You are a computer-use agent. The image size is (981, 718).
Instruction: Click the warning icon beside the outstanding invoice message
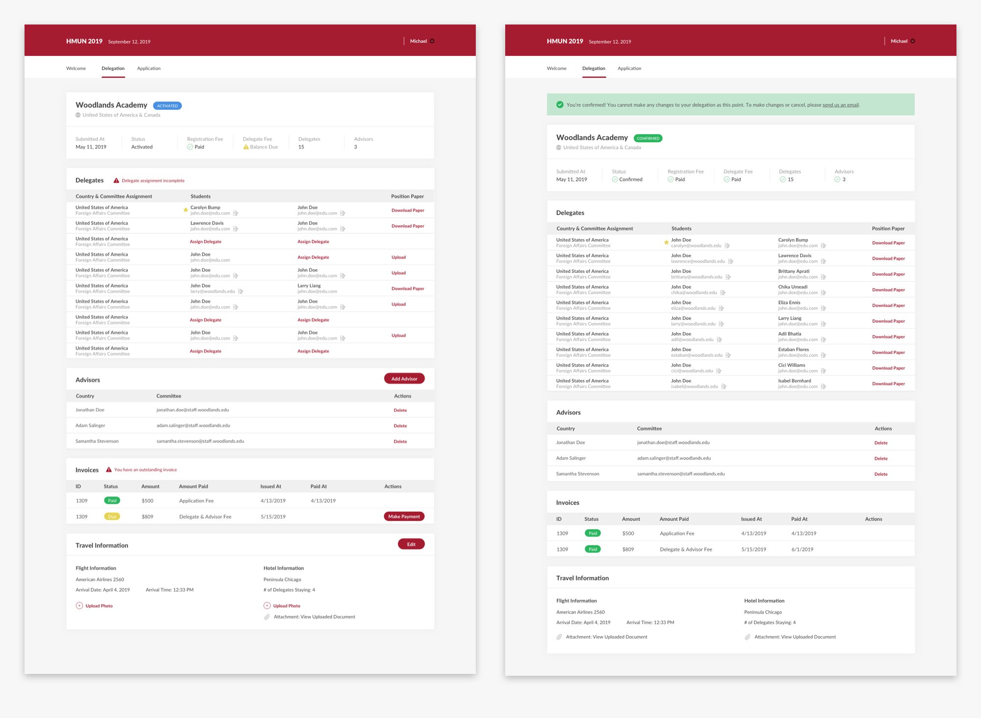coord(108,470)
